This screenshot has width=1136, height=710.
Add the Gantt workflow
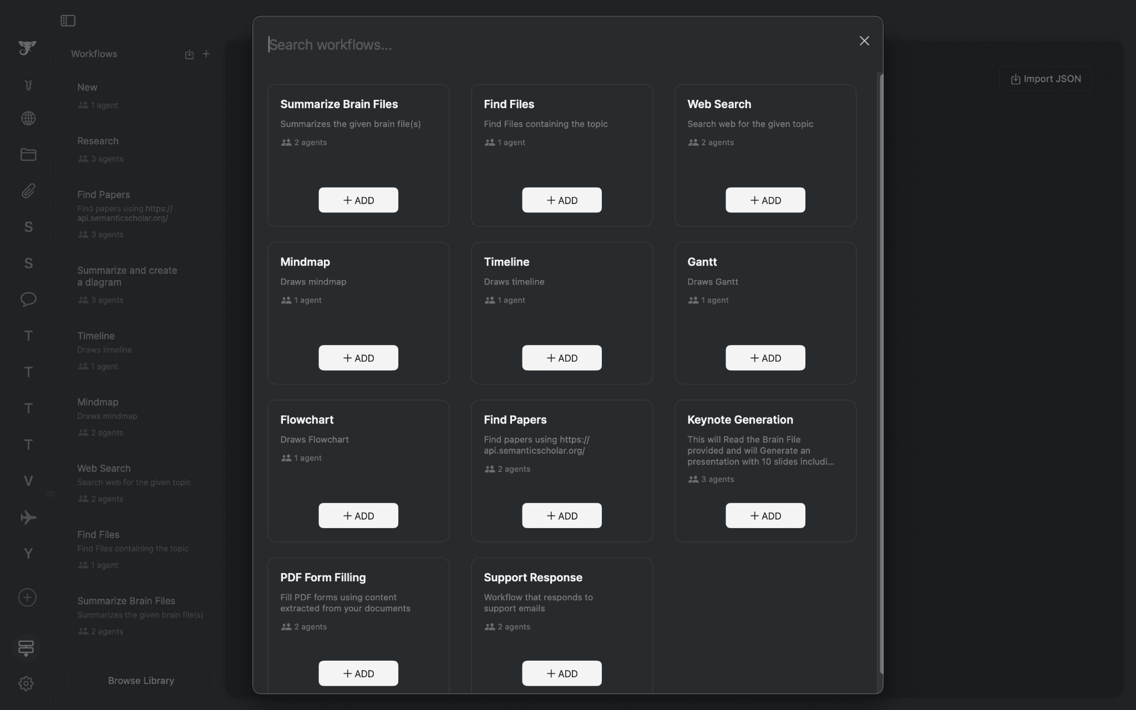[x=765, y=358]
